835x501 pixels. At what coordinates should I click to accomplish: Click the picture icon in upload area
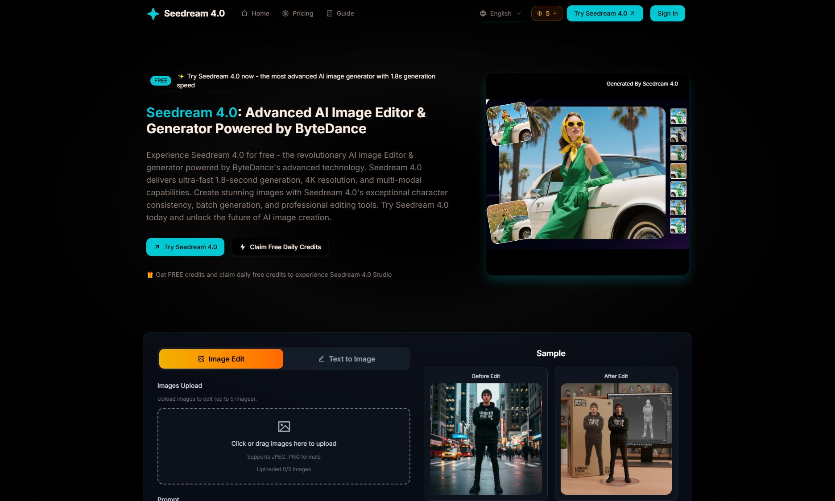tap(284, 427)
